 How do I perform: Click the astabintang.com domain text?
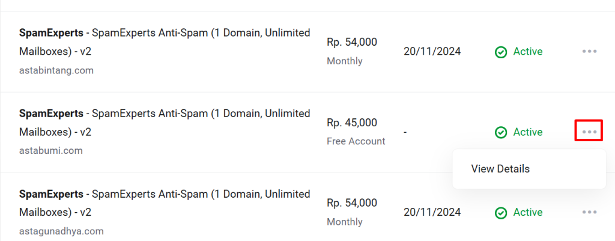[x=56, y=70]
